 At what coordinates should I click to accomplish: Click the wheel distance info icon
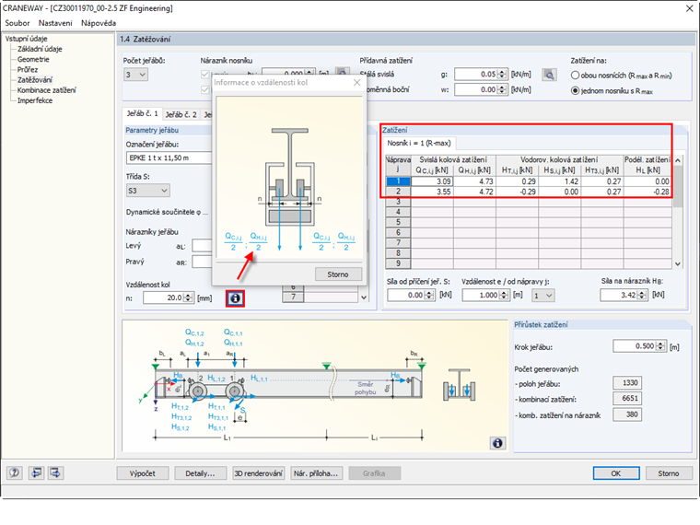click(x=236, y=298)
